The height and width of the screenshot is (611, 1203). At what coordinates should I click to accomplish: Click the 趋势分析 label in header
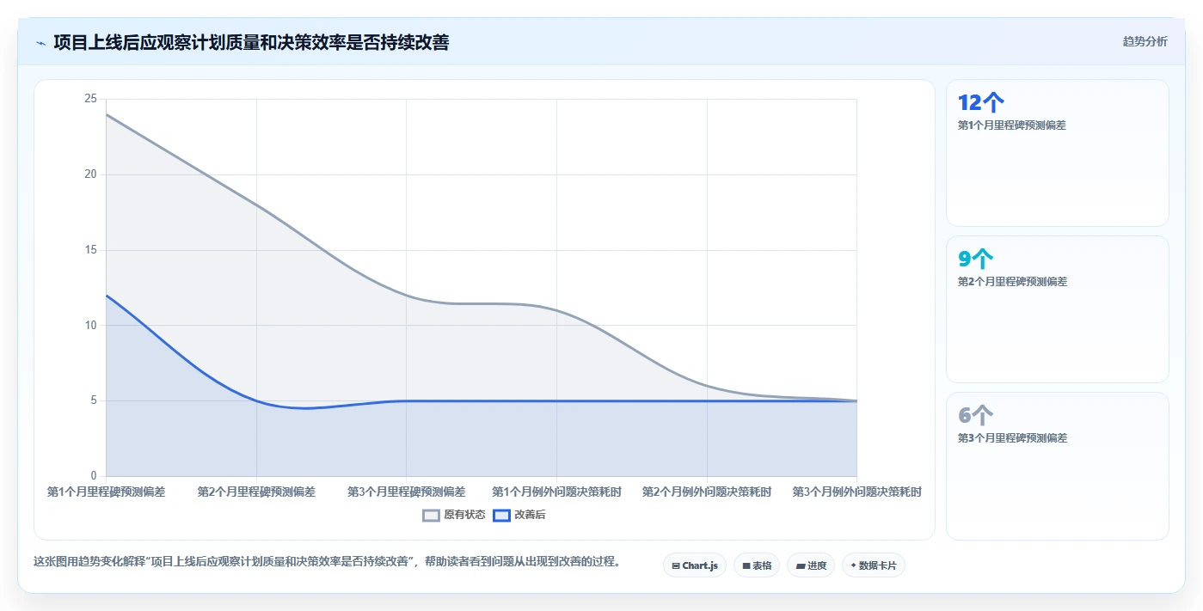click(1145, 41)
